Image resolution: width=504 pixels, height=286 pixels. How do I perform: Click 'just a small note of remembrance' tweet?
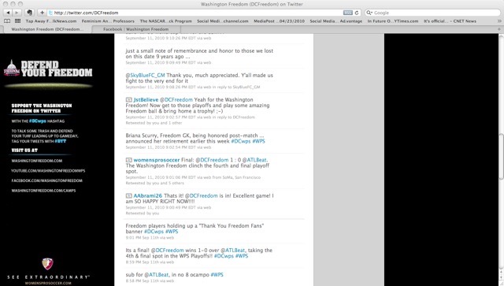pos(199,54)
